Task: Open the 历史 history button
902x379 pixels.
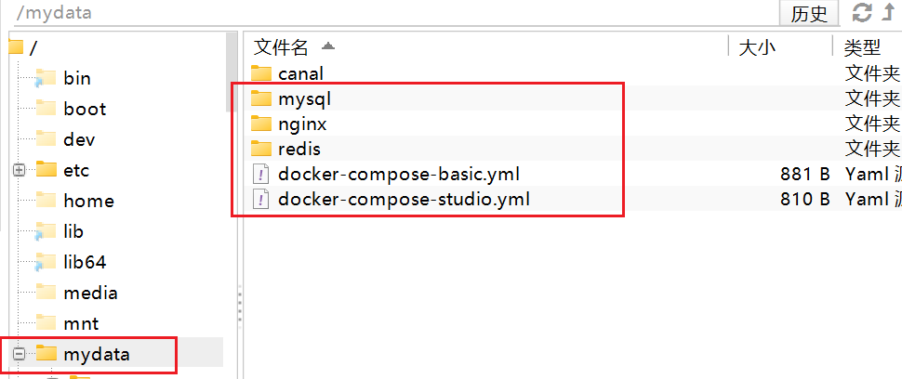Action: click(x=809, y=14)
